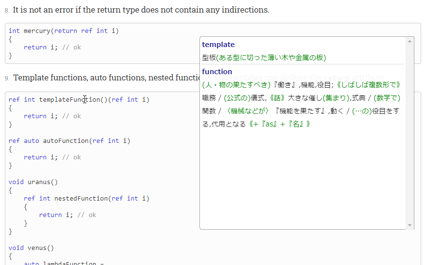
Task: Click the 'ref auto' keywords before autoFunction
Action: pos(24,140)
